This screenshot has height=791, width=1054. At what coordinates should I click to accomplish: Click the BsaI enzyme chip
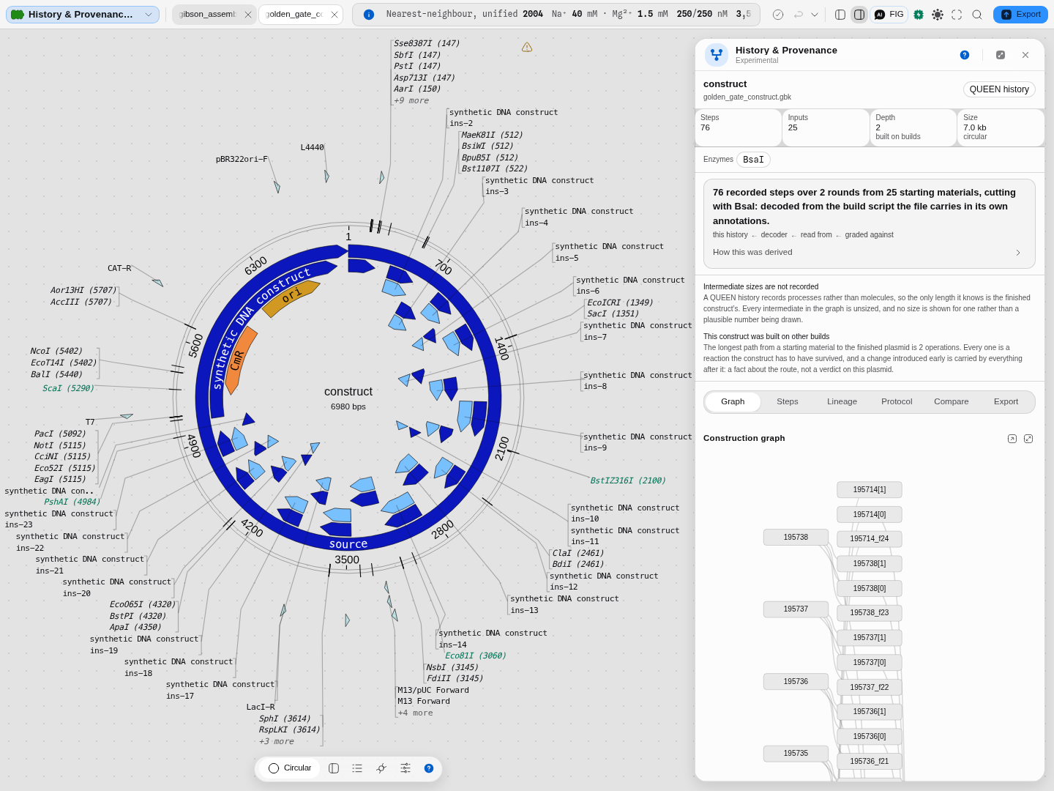(753, 160)
